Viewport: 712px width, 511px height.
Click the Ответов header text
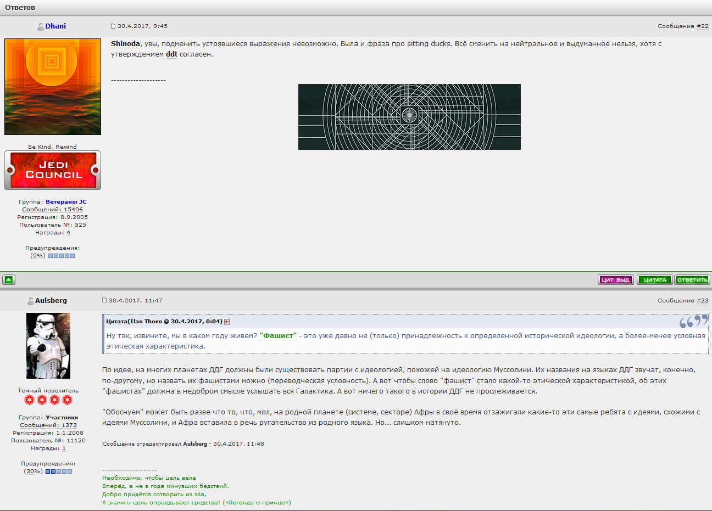point(20,8)
